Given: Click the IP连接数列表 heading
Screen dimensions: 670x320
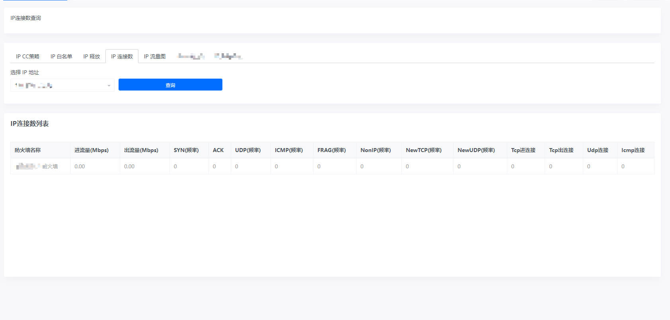Looking at the screenshot, I should [29, 123].
